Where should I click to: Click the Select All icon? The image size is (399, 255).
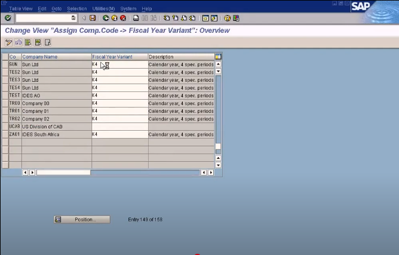pyautogui.click(x=28, y=42)
